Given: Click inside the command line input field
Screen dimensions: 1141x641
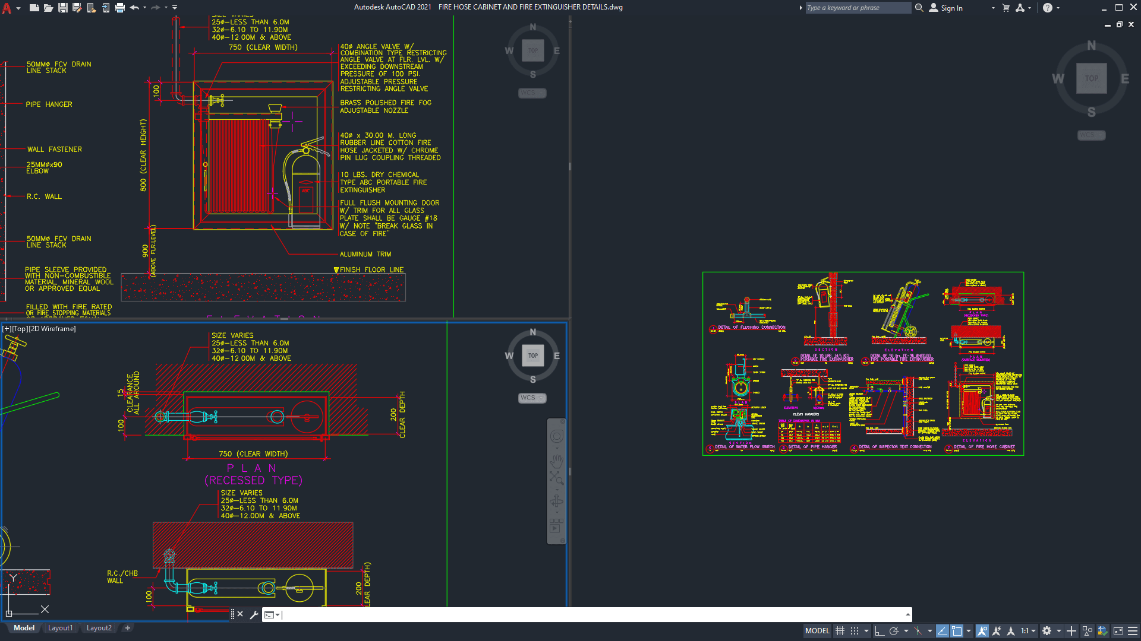Looking at the screenshot, I should pyautogui.click(x=416, y=615).
